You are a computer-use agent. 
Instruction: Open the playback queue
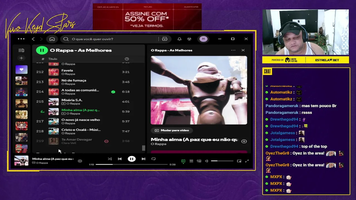[191, 161]
